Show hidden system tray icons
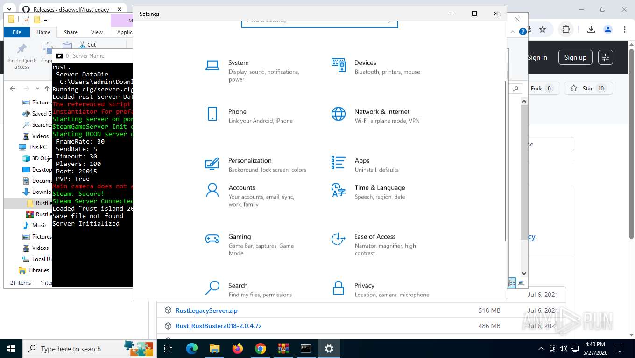Image resolution: width=635 pixels, height=358 pixels. pyautogui.click(x=541, y=349)
